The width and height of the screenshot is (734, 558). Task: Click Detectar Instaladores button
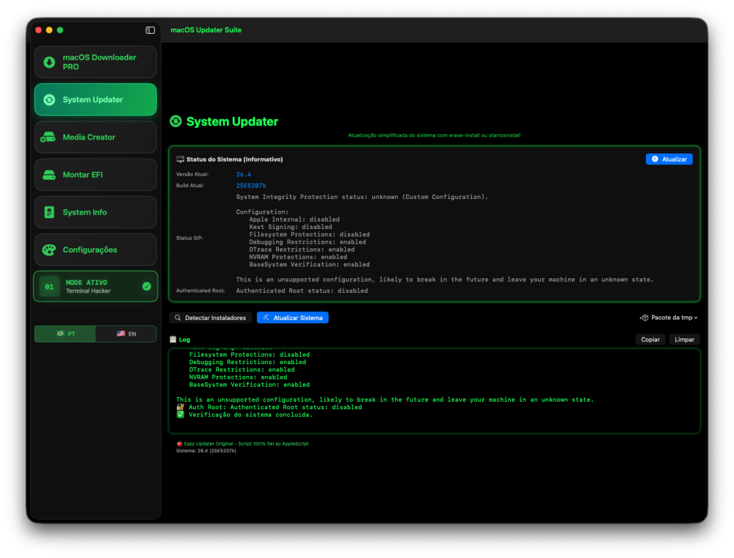pyautogui.click(x=210, y=317)
